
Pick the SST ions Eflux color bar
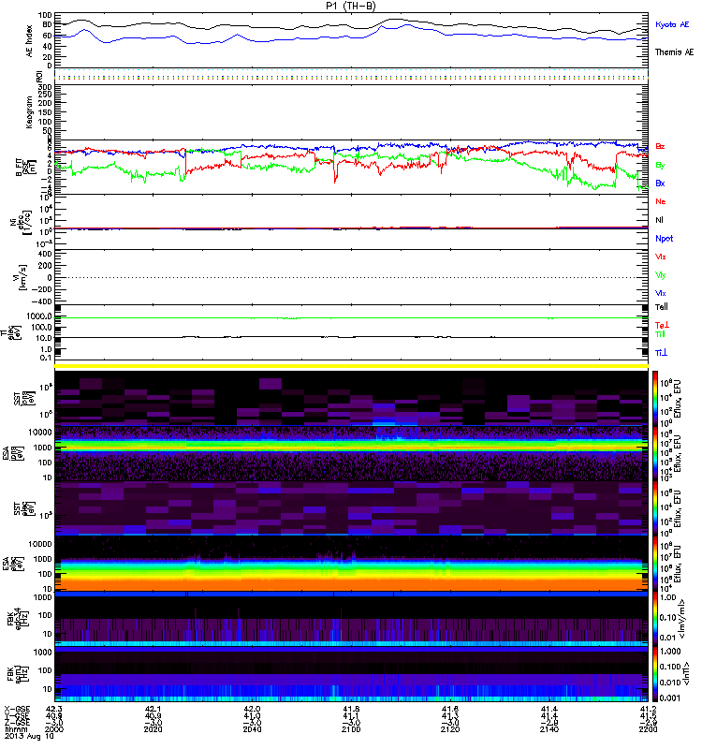click(x=655, y=399)
